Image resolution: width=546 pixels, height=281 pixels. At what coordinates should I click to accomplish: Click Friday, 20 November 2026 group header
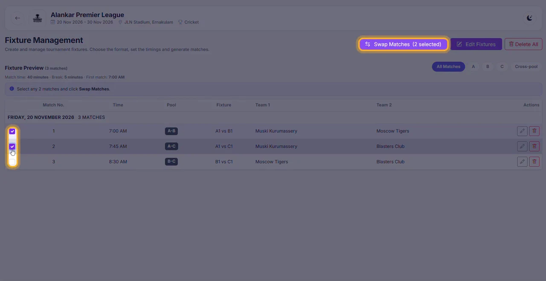pos(41,117)
